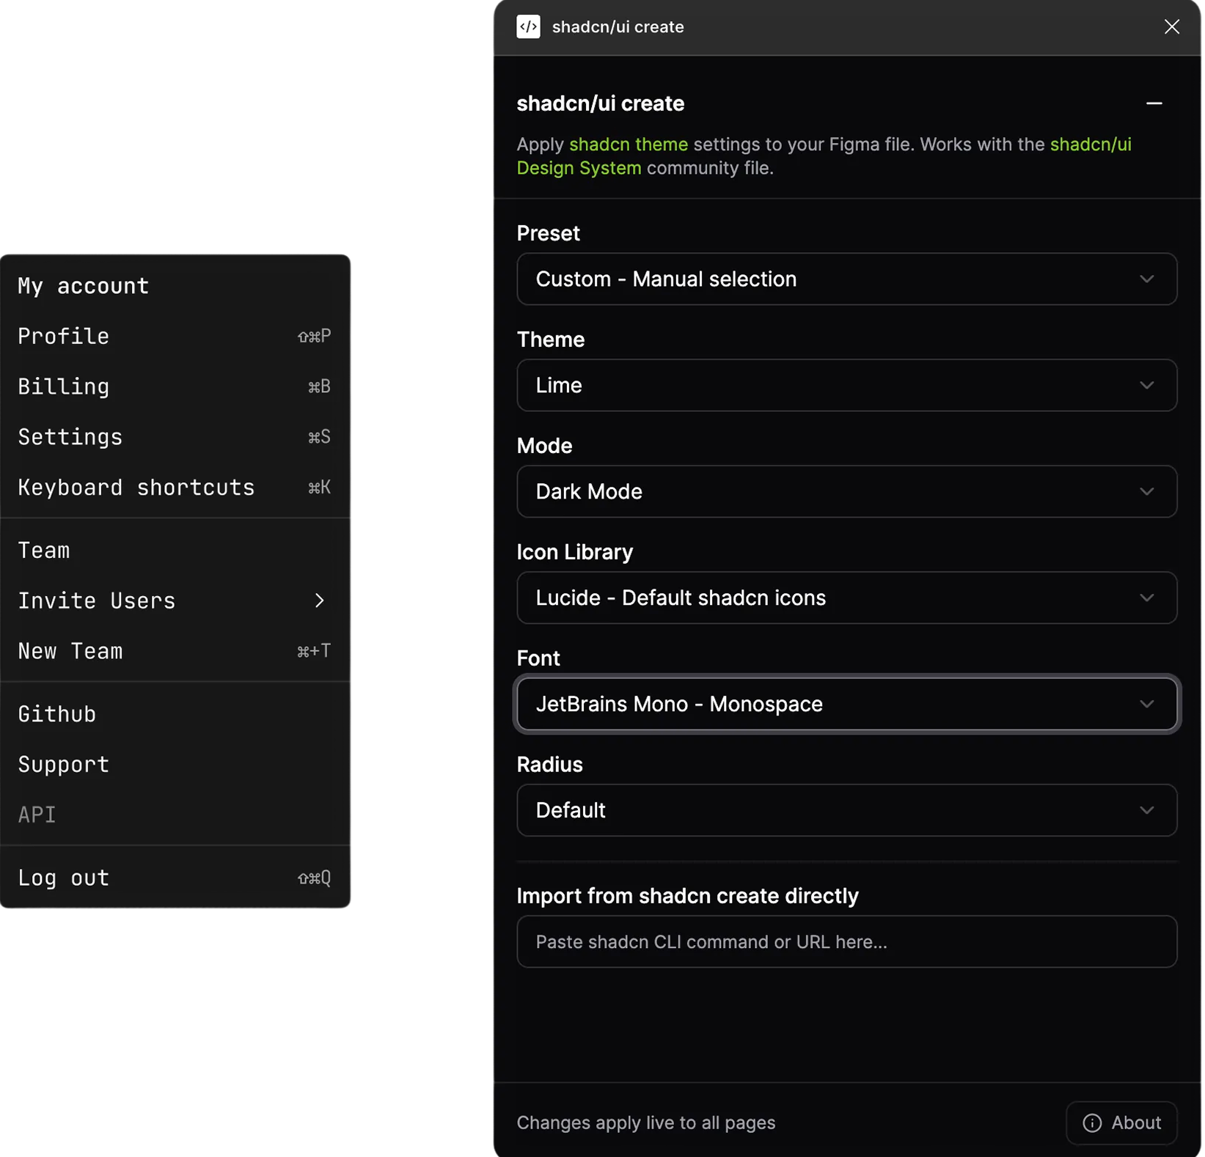Click Log out in the menu
Image resolution: width=1205 pixels, height=1157 pixels.
[64, 878]
